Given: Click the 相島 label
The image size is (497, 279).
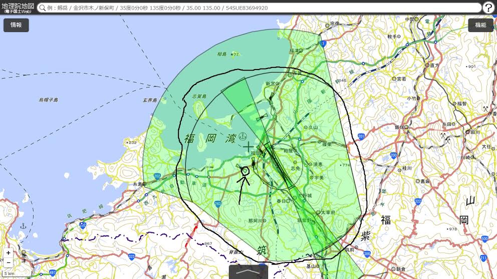Looking at the screenshot, I should point(221,54).
